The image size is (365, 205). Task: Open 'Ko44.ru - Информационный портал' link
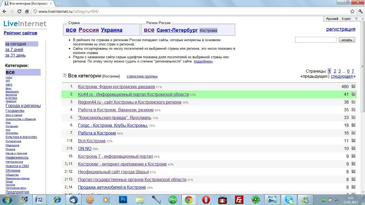133,94
